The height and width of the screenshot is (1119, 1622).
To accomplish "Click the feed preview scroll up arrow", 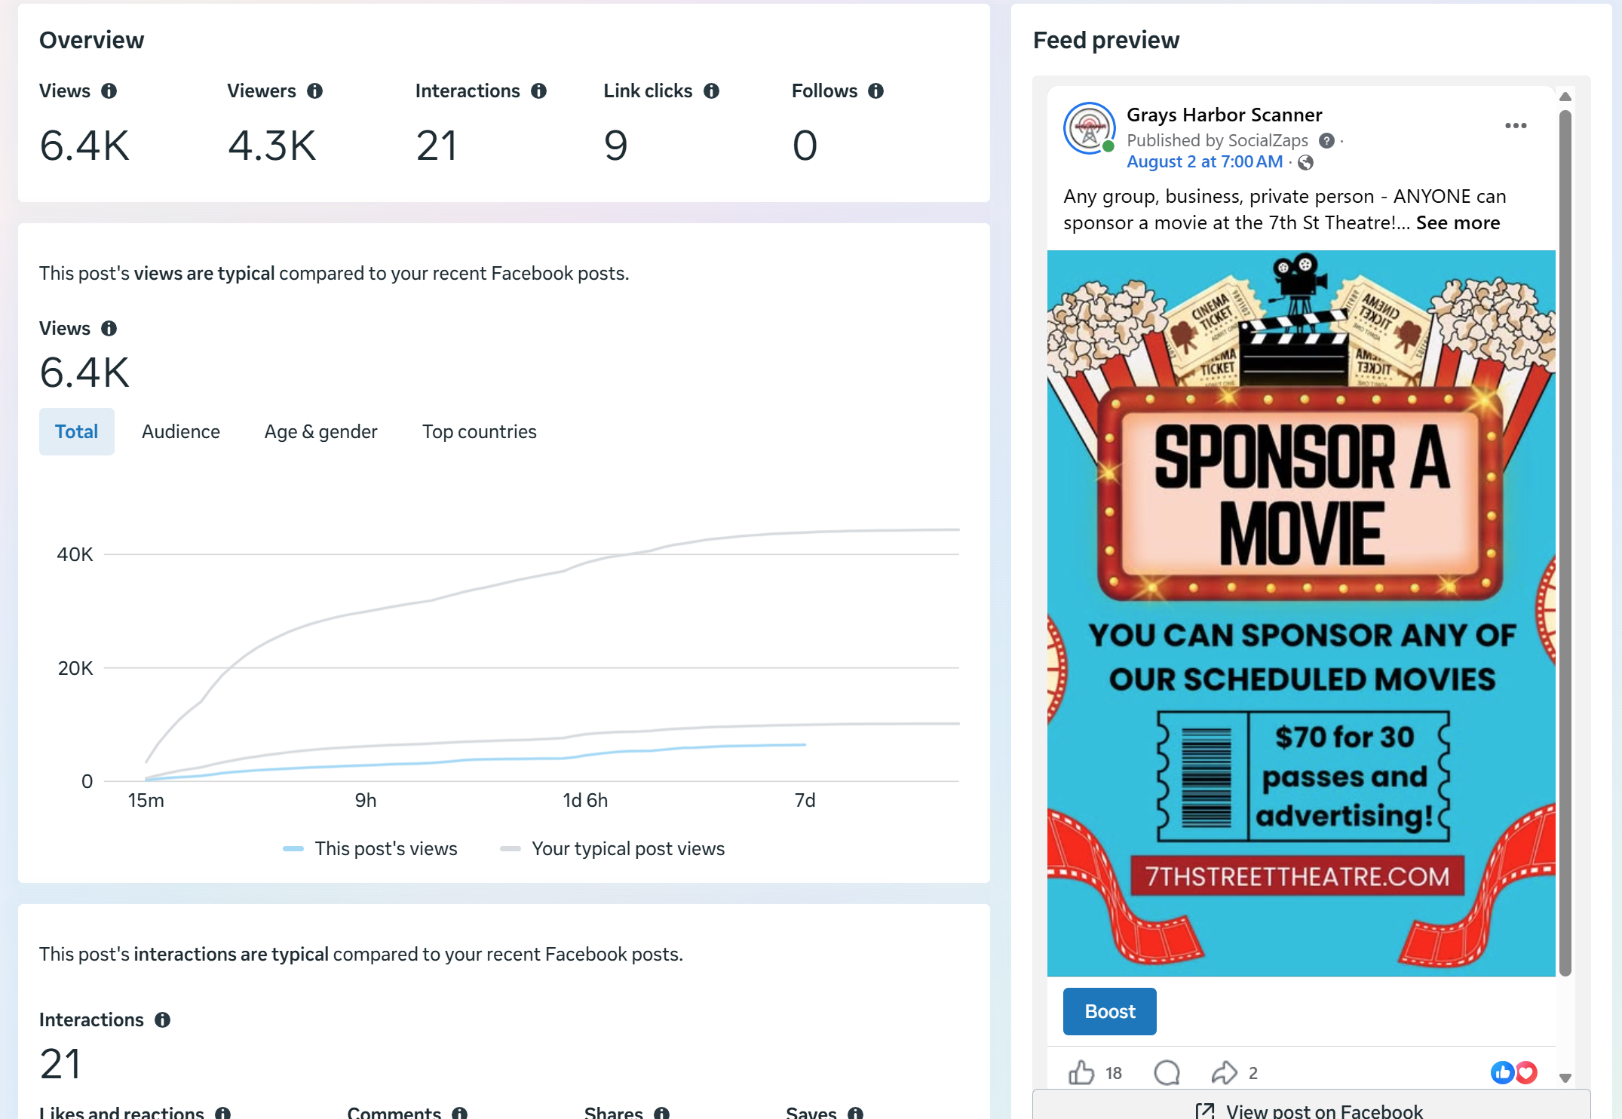I will pos(1565,97).
